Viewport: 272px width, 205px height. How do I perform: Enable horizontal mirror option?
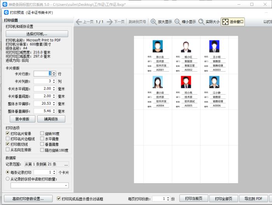pos(42,138)
